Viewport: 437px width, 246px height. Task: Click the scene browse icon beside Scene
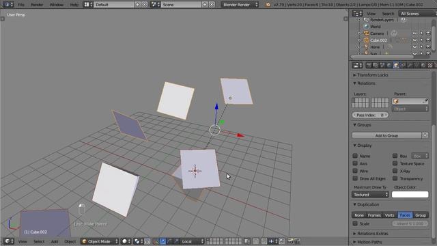click(155, 5)
